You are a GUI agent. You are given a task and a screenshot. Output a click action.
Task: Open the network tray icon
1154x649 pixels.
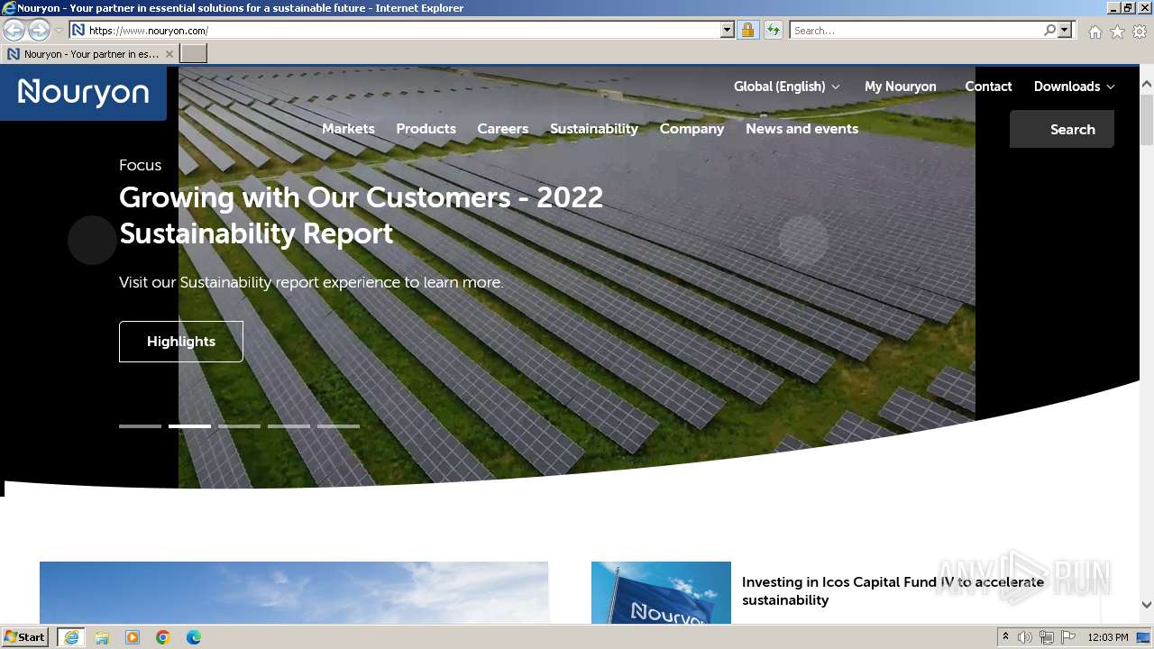[1047, 637]
